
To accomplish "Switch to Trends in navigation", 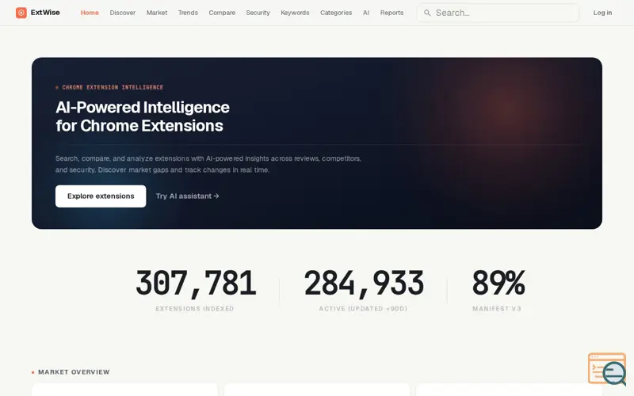I will coord(188,13).
